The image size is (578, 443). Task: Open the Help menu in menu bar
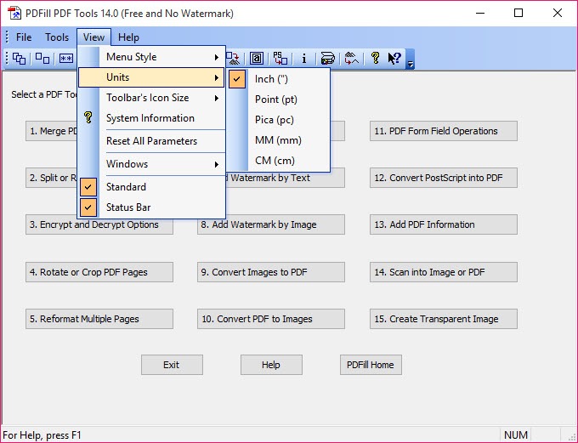[x=128, y=37]
